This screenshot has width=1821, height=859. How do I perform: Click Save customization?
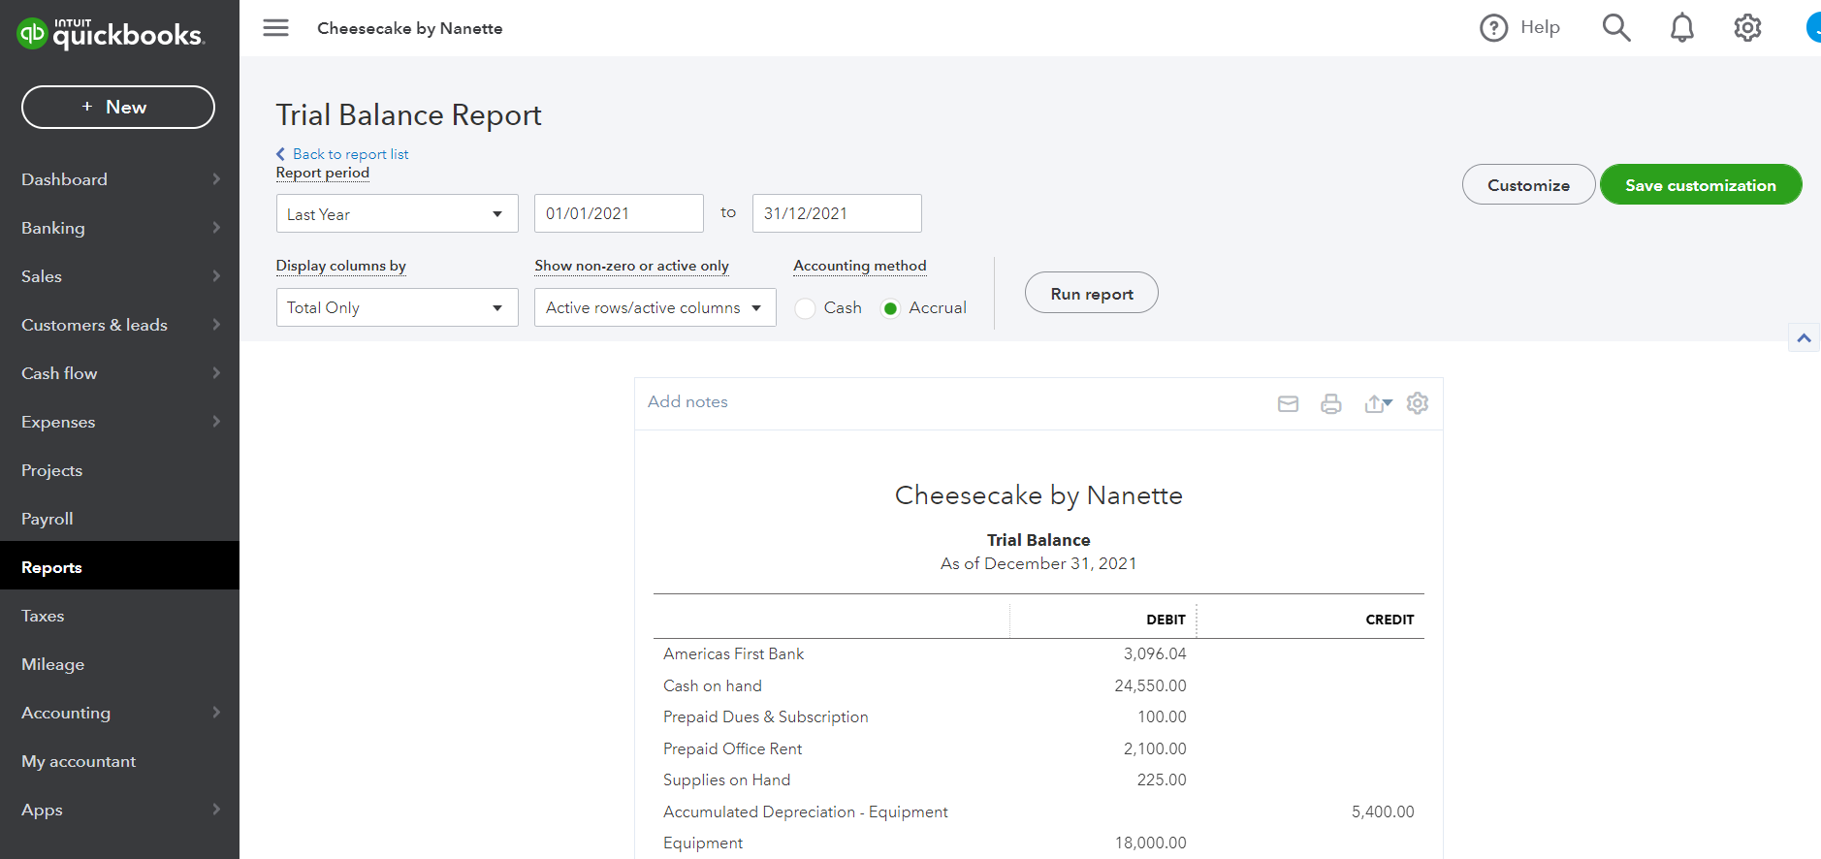[x=1701, y=184]
